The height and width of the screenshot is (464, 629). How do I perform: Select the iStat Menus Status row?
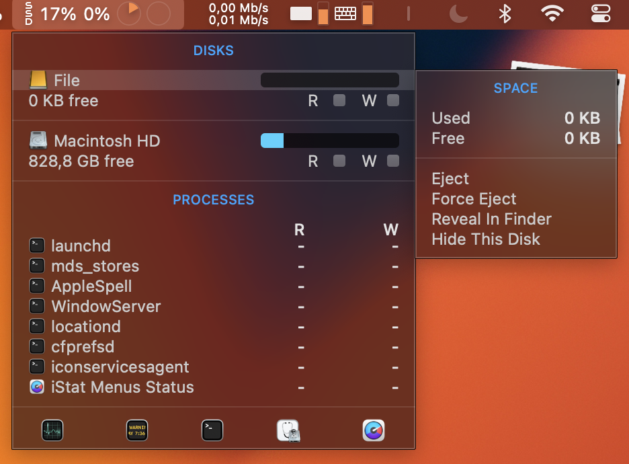tap(214, 387)
